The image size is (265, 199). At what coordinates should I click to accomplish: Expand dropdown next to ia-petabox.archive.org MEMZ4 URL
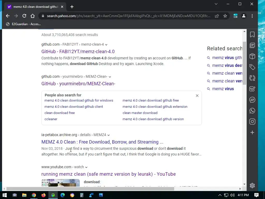[x=108, y=135]
